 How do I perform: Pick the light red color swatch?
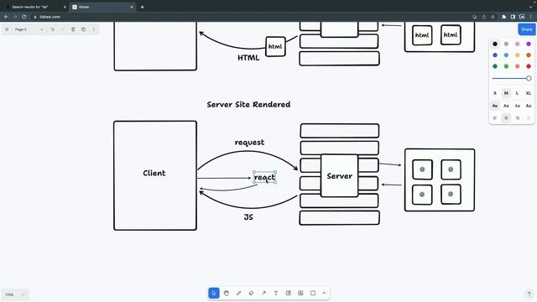[518, 66]
